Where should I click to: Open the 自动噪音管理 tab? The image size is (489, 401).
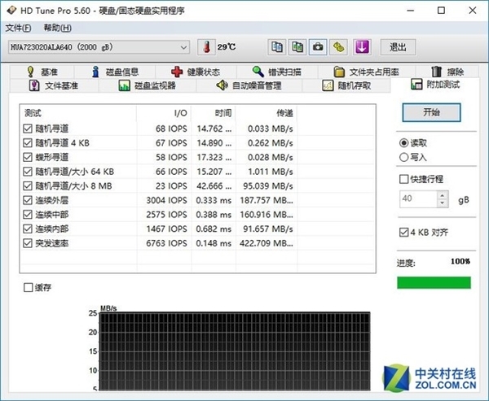[x=249, y=85]
